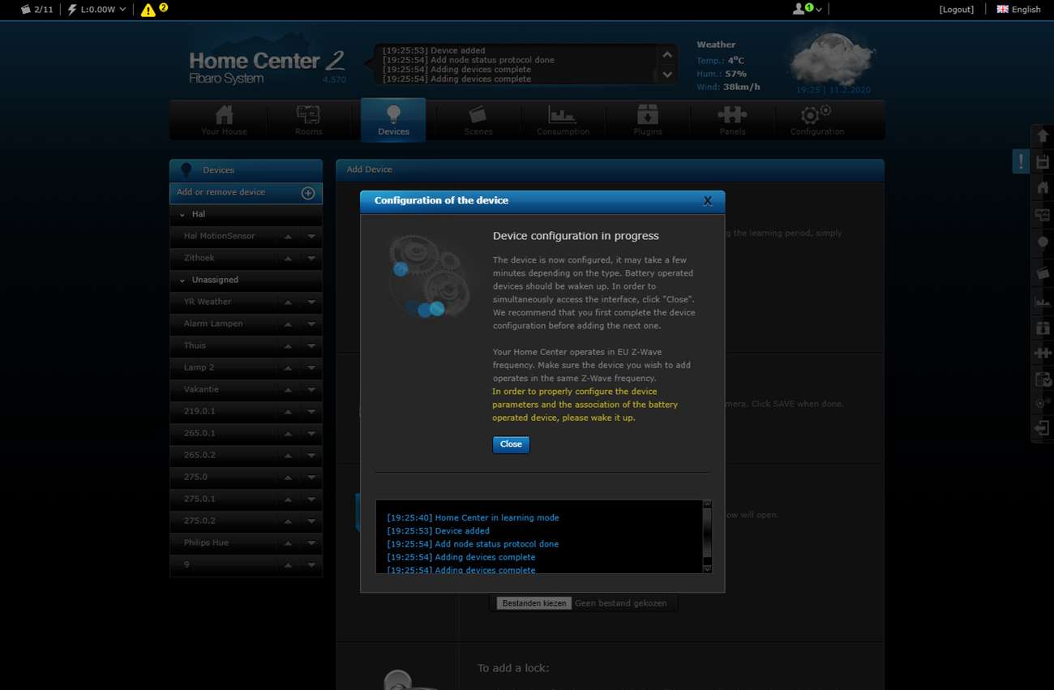Click the Home Center 2 logo

268,66
